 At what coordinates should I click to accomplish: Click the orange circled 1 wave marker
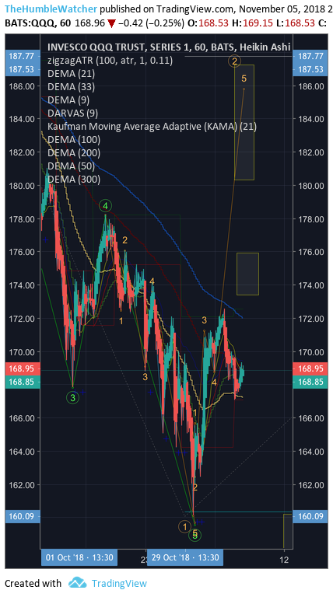point(185,527)
